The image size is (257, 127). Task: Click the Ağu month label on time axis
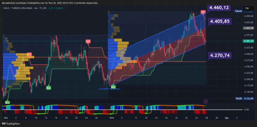226,118
